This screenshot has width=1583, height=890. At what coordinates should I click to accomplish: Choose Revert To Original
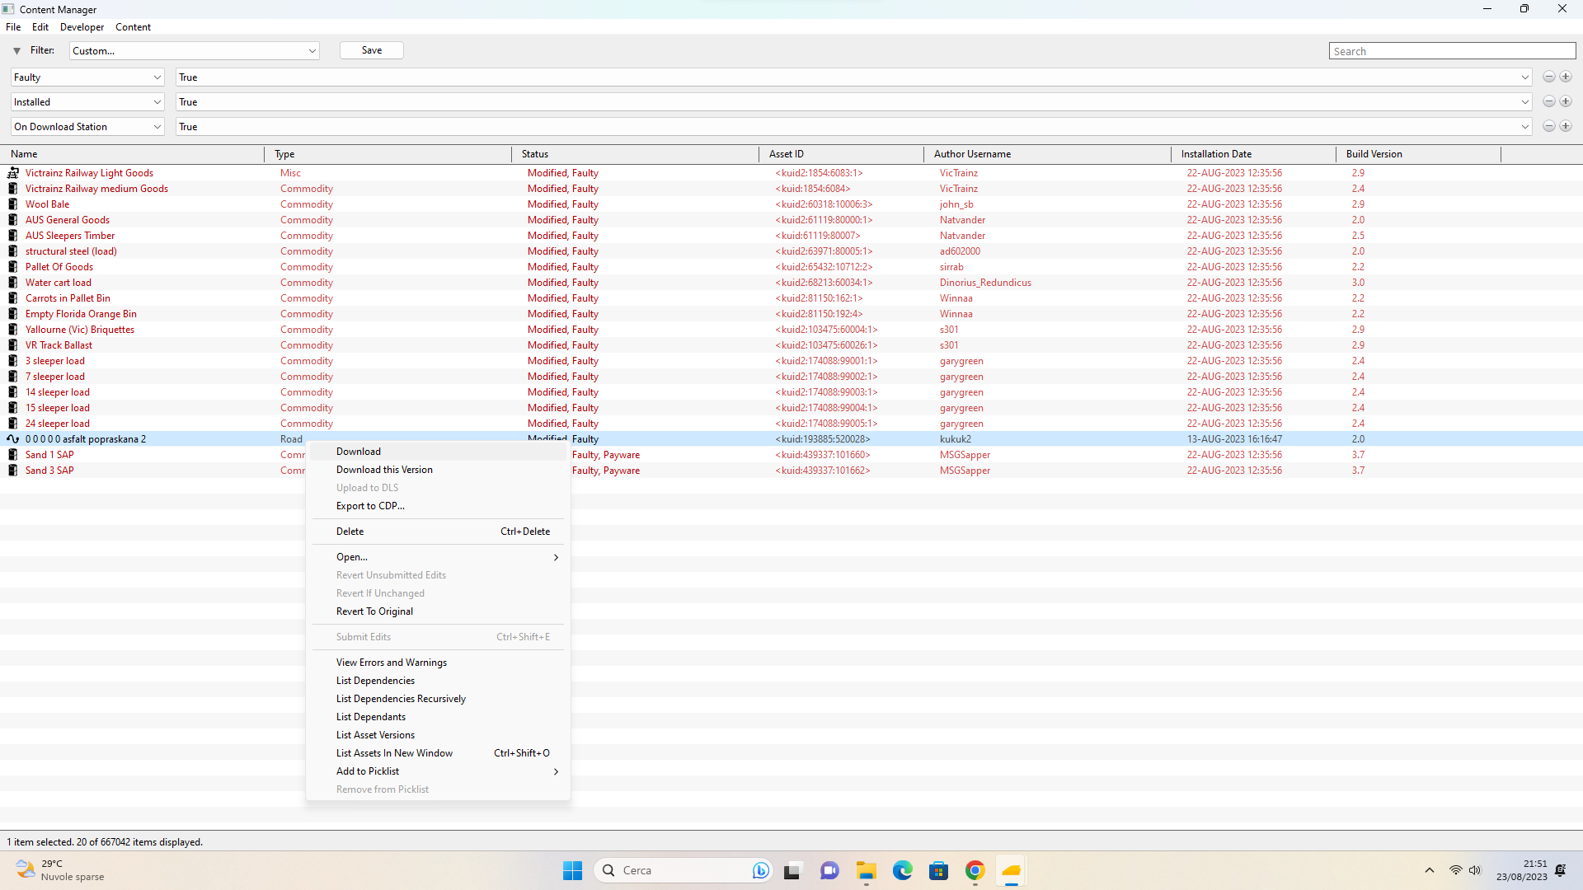[438, 611]
